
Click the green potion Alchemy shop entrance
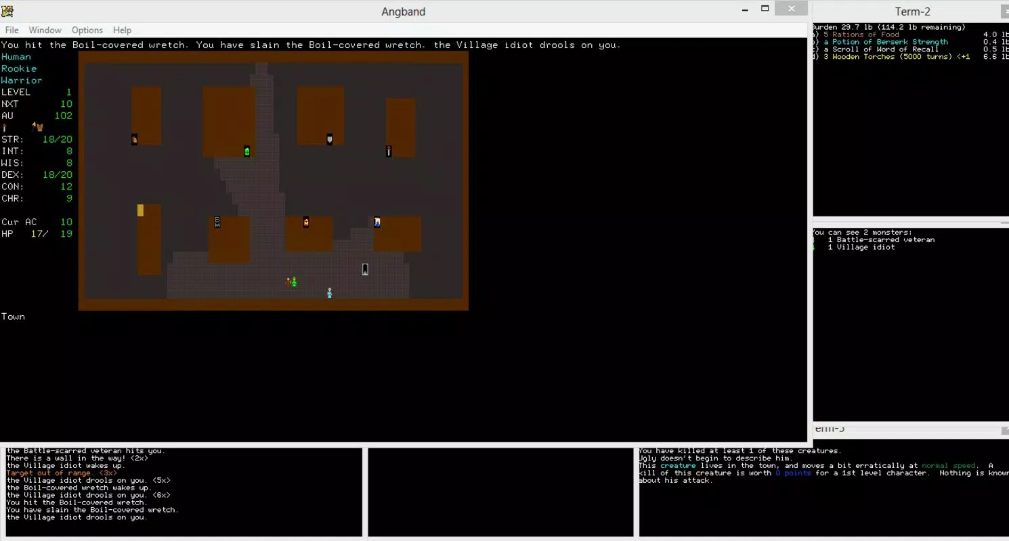click(246, 151)
